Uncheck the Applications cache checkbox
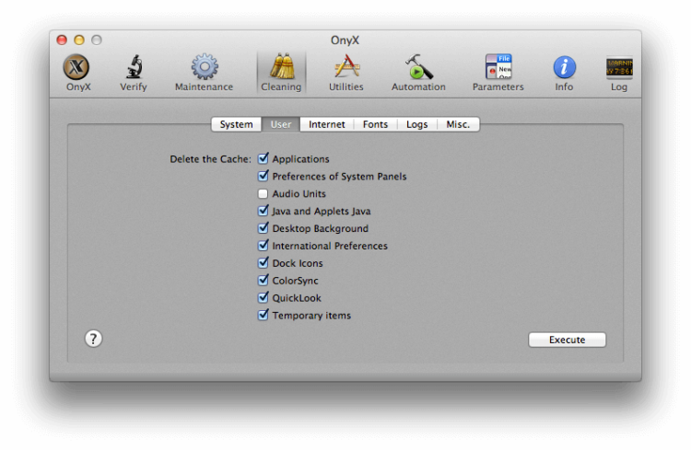 [264, 158]
